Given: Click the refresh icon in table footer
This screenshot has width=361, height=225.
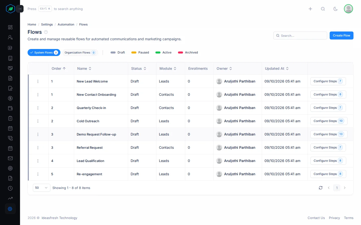Looking at the screenshot, I should click(x=321, y=188).
